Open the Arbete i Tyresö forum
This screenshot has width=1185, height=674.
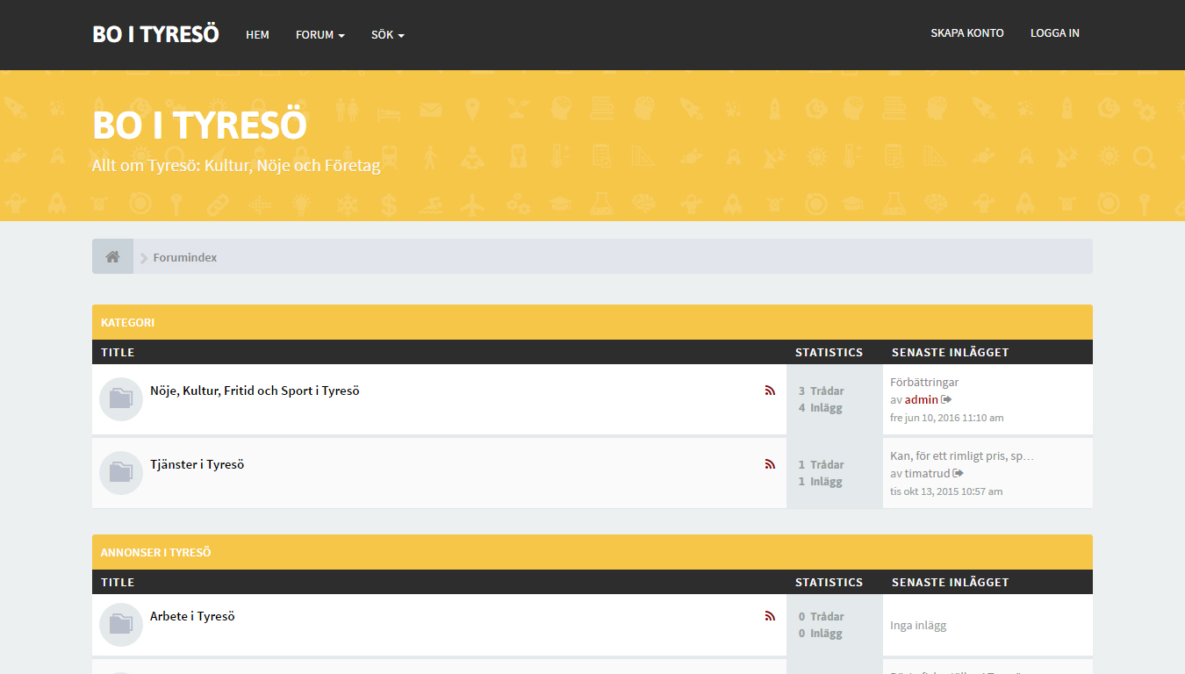coord(192,617)
